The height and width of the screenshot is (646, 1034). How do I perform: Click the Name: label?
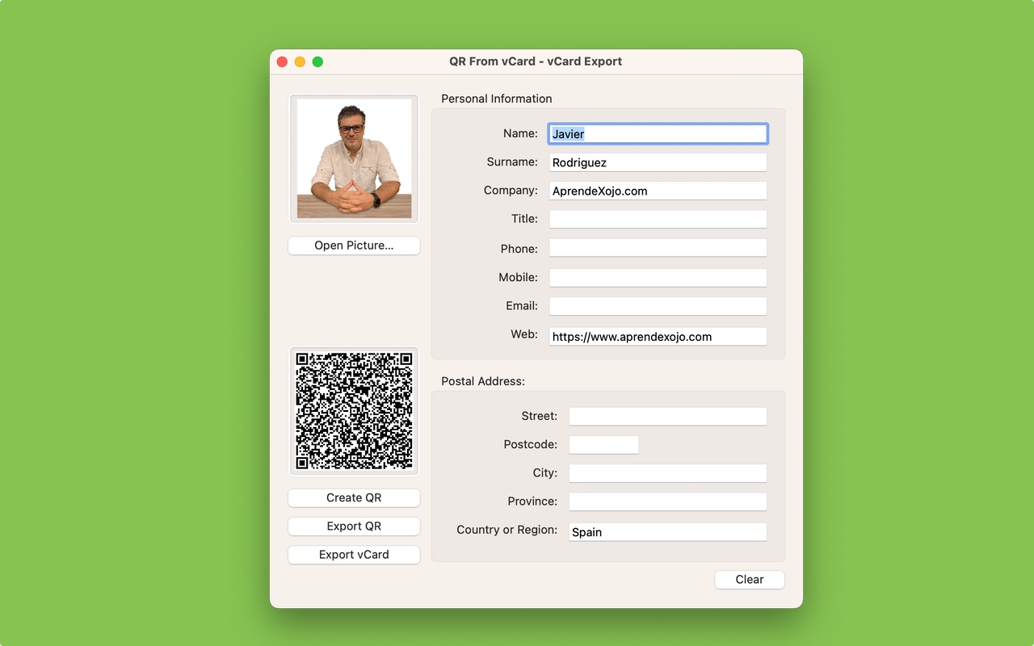click(x=520, y=133)
